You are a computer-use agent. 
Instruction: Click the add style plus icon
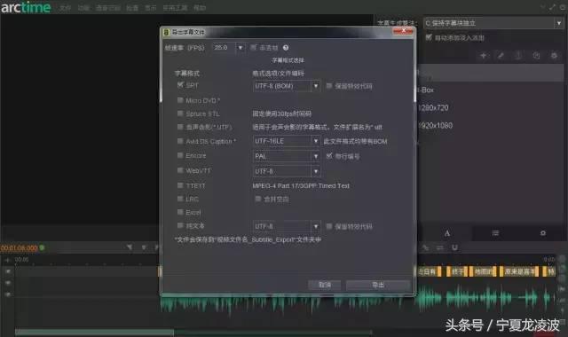[x=483, y=55]
